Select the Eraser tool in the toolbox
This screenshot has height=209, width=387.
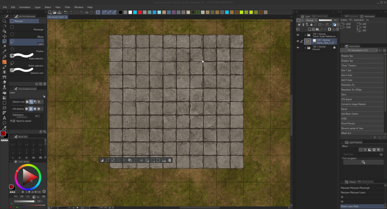tap(4, 82)
